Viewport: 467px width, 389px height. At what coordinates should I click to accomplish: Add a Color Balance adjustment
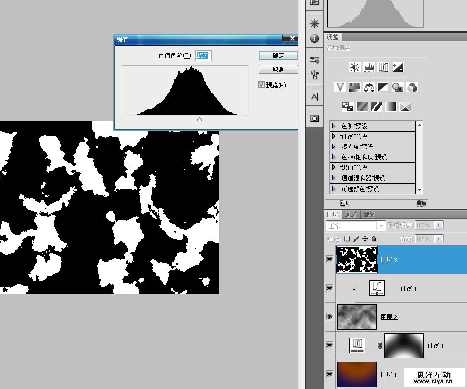point(369,88)
